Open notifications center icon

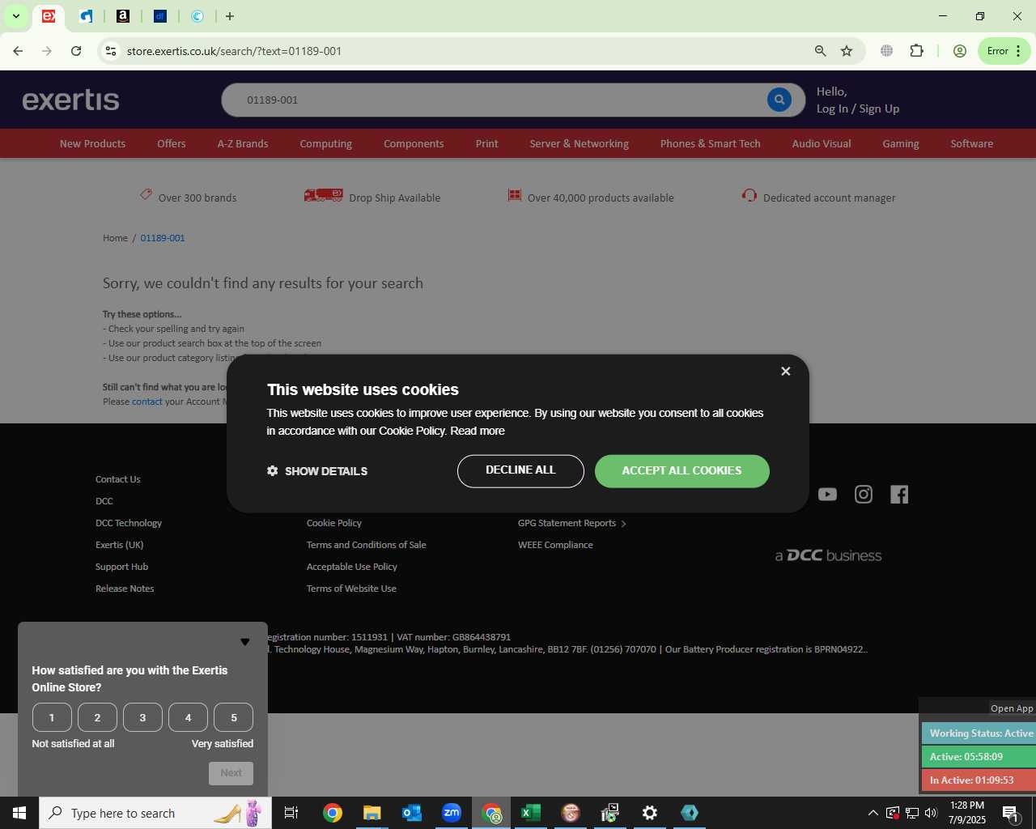click(1010, 813)
